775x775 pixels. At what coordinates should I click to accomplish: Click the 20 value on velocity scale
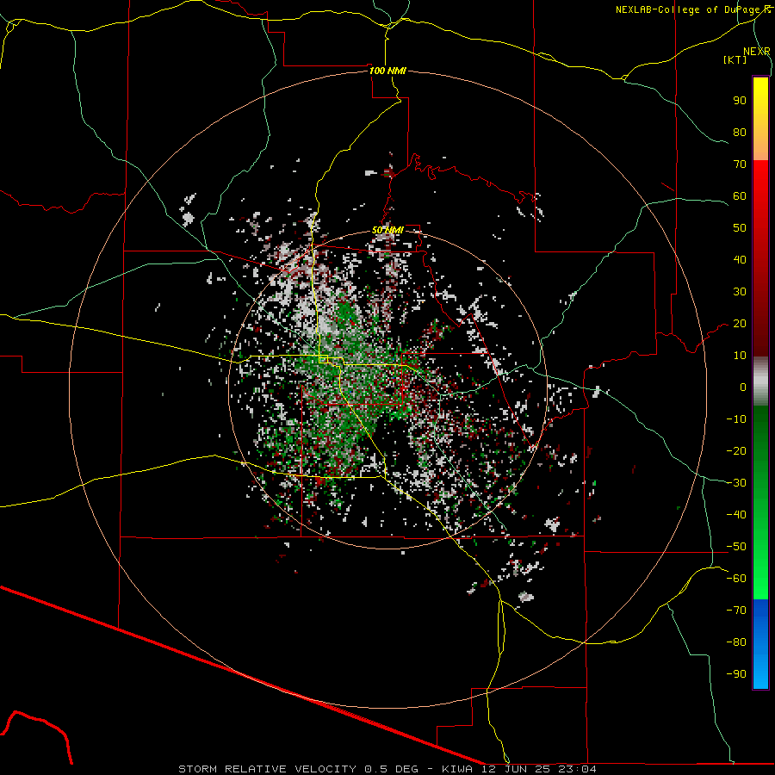(740, 324)
